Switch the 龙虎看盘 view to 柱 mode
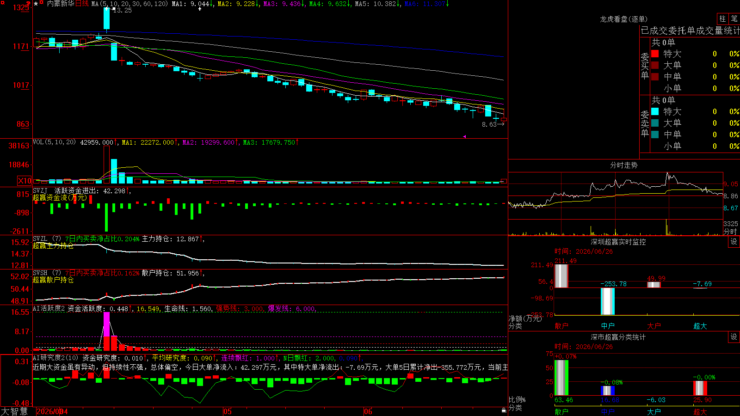 (722, 18)
